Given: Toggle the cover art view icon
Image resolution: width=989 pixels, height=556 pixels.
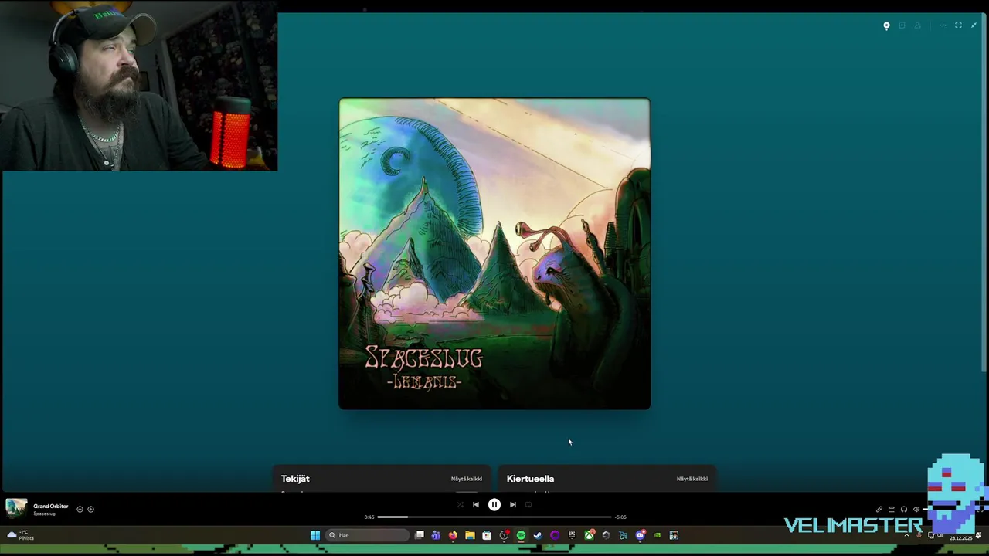Looking at the screenshot, I should [886, 25].
